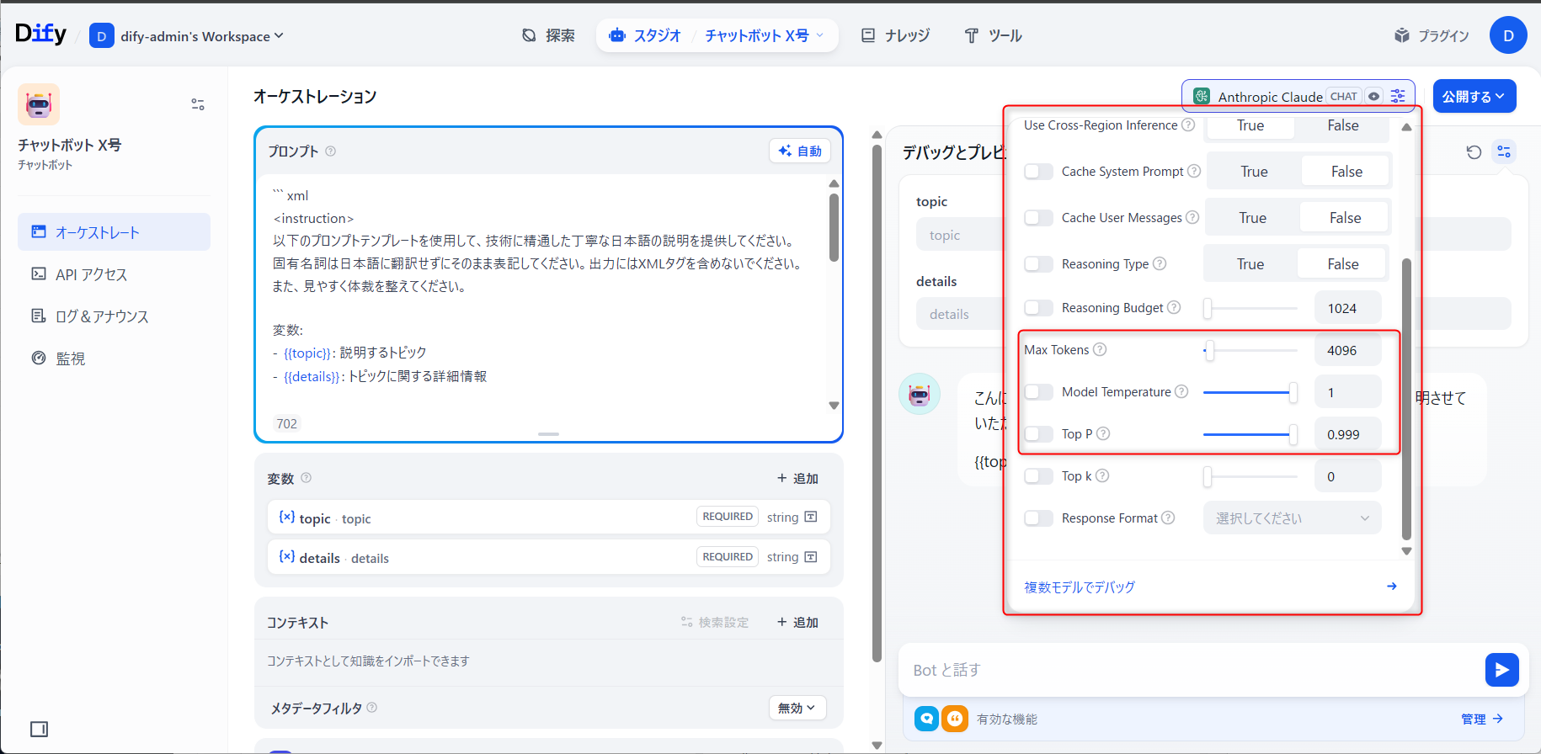Open the プラグイン page
The image size is (1541, 754).
point(1432,35)
